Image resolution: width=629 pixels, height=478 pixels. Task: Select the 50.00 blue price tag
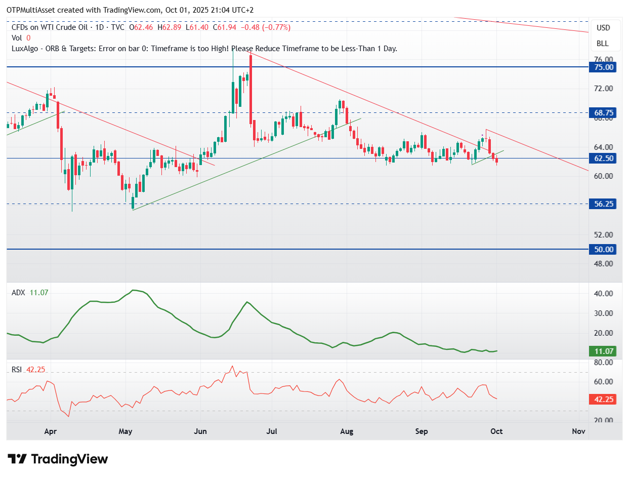click(x=603, y=249)
